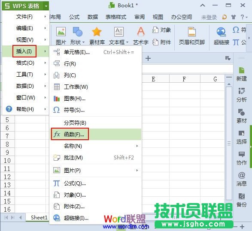This screenshot has height=231, width=252.
Task: Expand the View (视图(V)) menu
Action: (26, 39)
